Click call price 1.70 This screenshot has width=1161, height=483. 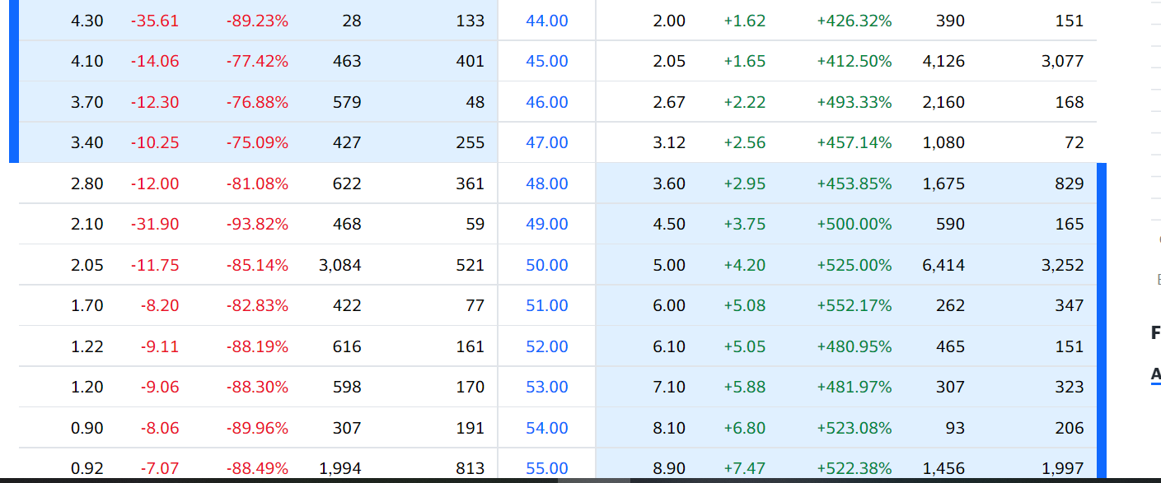pyautogui.click(x=87, y=305)
